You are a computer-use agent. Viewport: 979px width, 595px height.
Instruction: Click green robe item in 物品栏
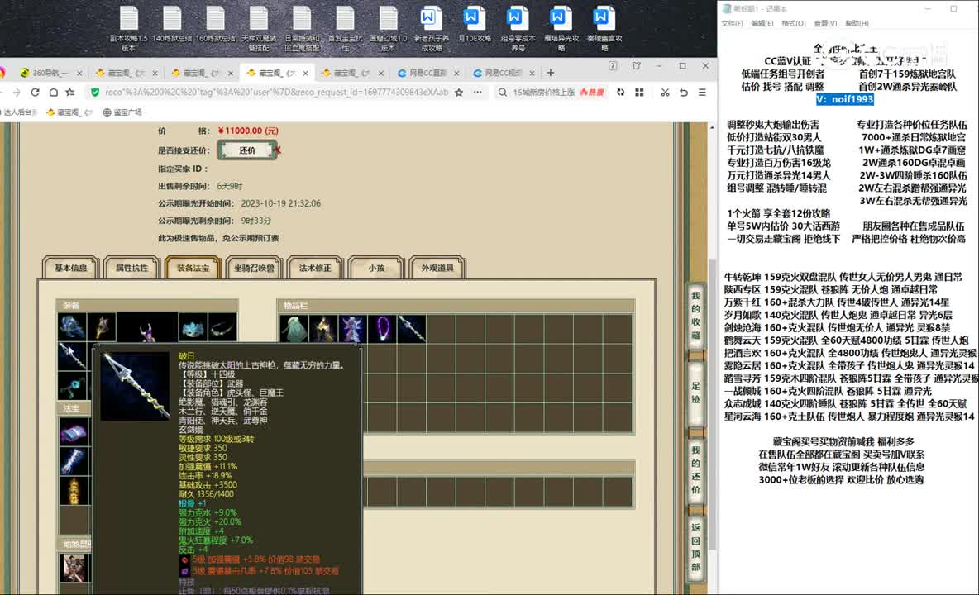click(294, 329)
